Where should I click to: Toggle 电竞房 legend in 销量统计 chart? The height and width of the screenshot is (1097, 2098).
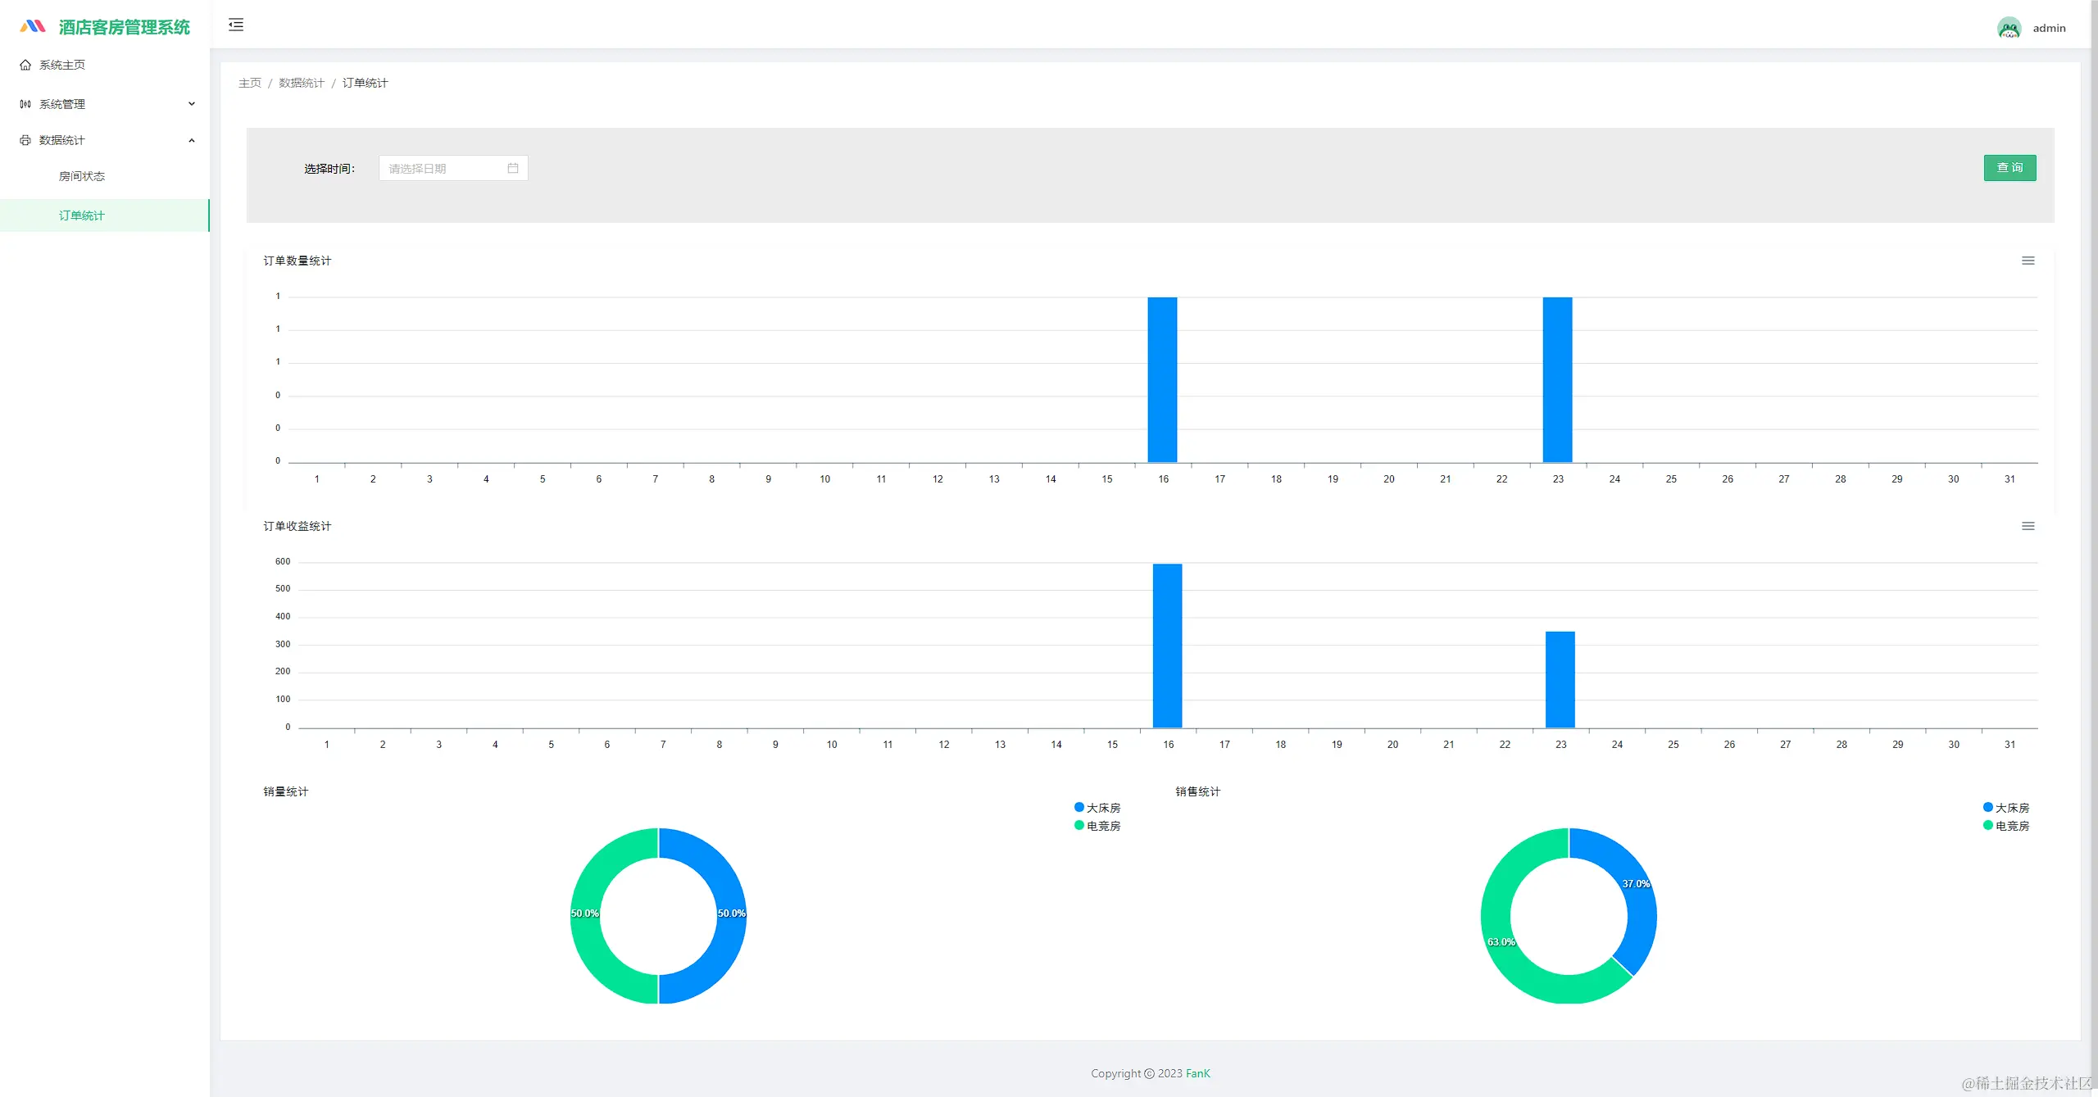[x=1097, y=826]
